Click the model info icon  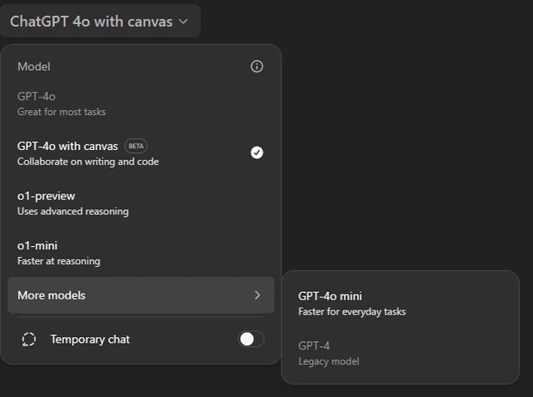257,67
